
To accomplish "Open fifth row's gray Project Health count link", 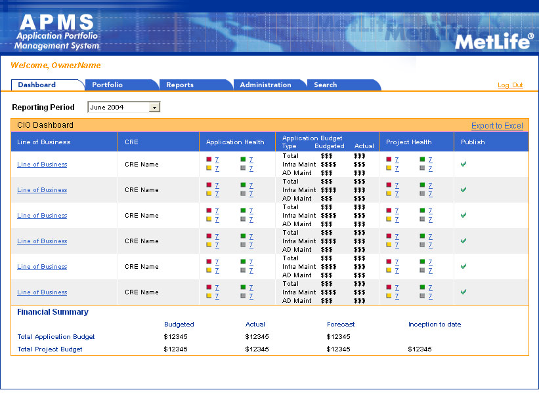I will [431, 271].
